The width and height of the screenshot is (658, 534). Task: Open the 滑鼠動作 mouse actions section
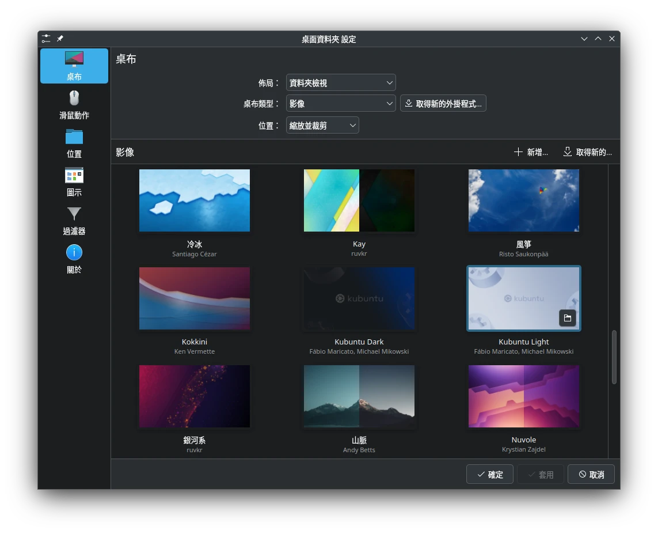pyautogui.click(x=74, y=105)
